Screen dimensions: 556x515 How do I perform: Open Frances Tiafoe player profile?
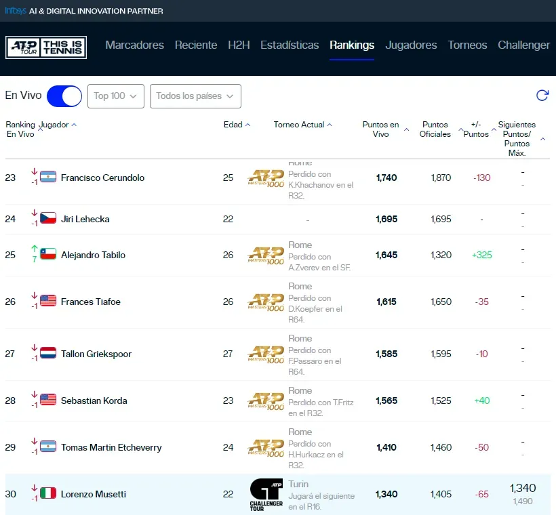pyautogui.click(x=91, y=302)
